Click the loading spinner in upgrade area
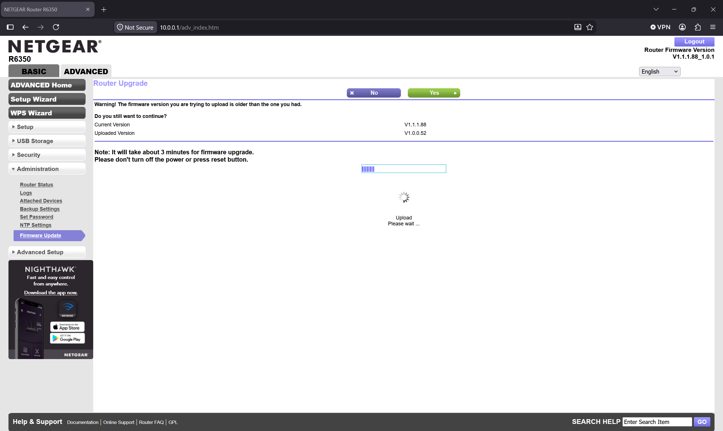723x431 pixels. tap(404, 197)
